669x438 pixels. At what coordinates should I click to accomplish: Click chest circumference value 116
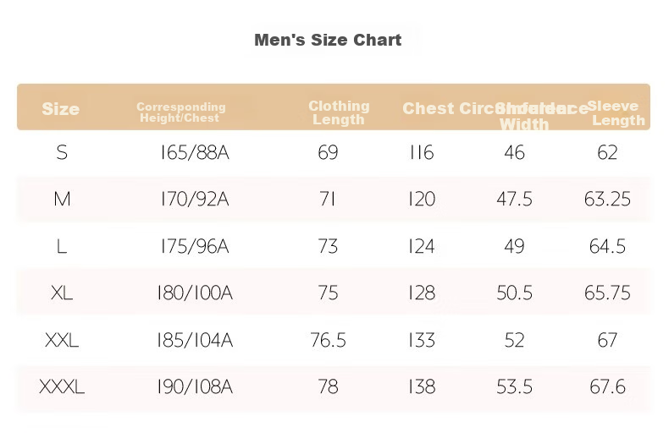[422, 152]
